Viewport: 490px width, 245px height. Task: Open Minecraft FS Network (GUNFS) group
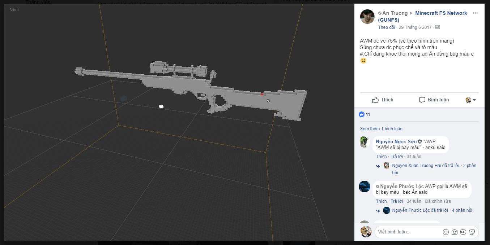pyautogui.click(x=423, y=17)
